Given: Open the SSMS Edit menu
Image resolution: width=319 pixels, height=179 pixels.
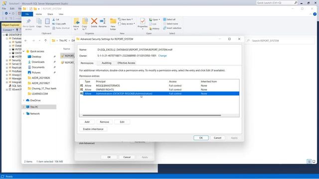Looking at the screenshot, I should click(x=12, y=8).
